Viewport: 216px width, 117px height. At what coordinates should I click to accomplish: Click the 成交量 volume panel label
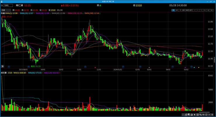4,73
